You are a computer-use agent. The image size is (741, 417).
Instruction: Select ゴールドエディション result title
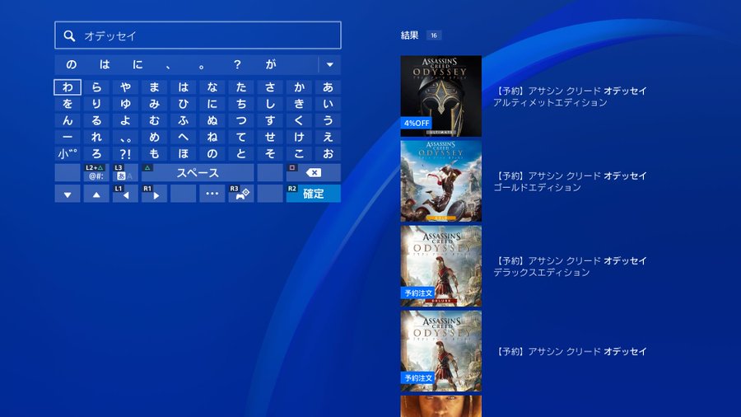click(538, 188)
